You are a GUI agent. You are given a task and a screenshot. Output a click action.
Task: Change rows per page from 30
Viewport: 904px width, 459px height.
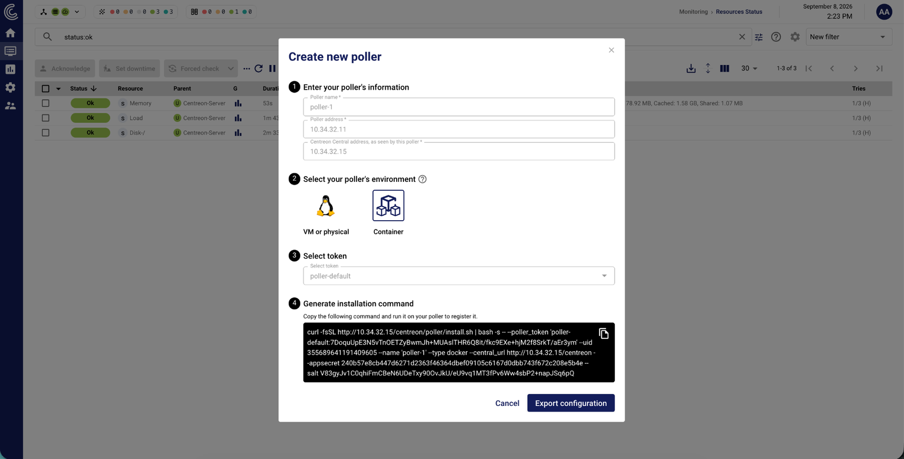(x=749, y=68)
